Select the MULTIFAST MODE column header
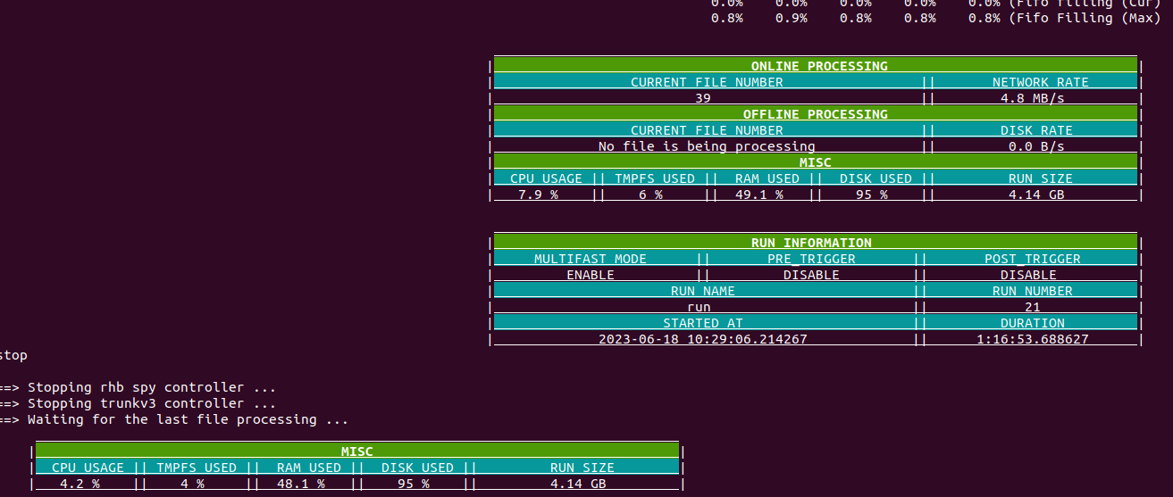Screen dimensions: 1173x497 pos(590,259)
